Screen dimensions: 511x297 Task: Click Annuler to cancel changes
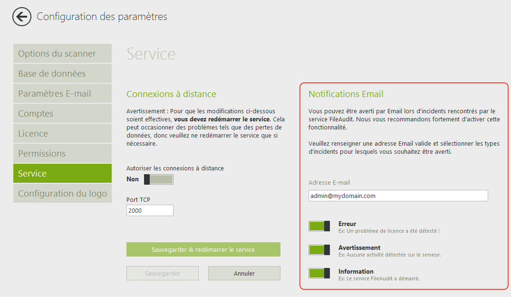coord(244,273)
